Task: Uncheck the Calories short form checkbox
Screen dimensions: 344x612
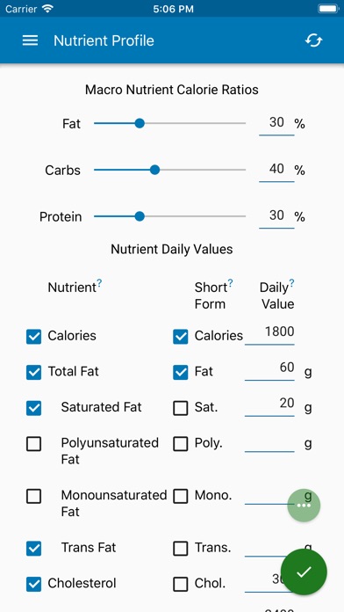Action: coord(181,337)
